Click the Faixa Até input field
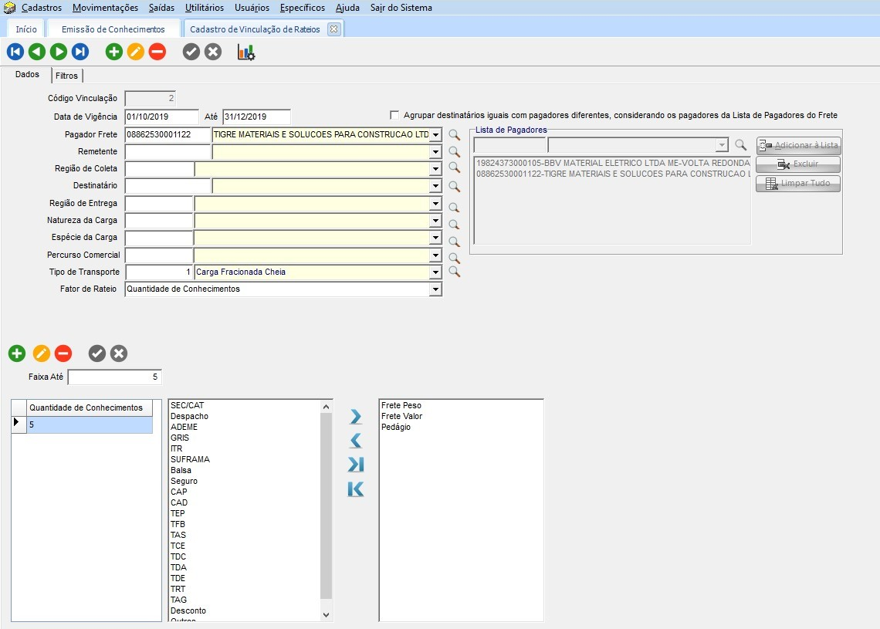880x629 pixels. point(115,377)
